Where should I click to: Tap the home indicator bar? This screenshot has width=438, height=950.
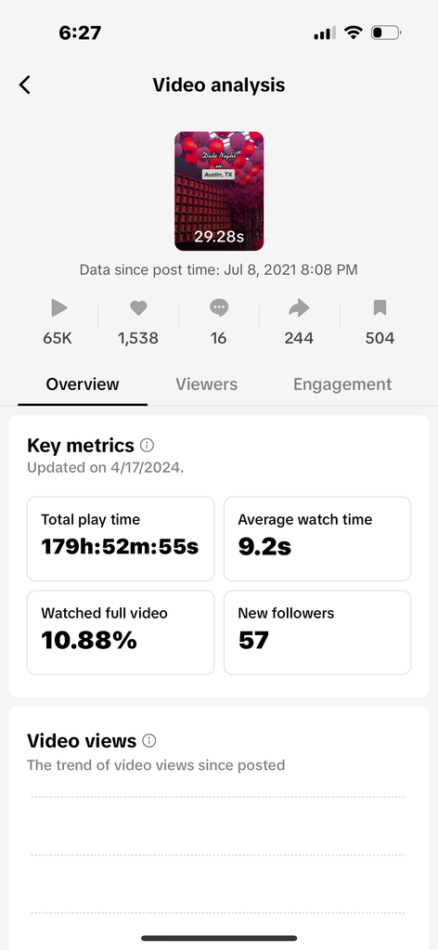[x=219, y=939]
